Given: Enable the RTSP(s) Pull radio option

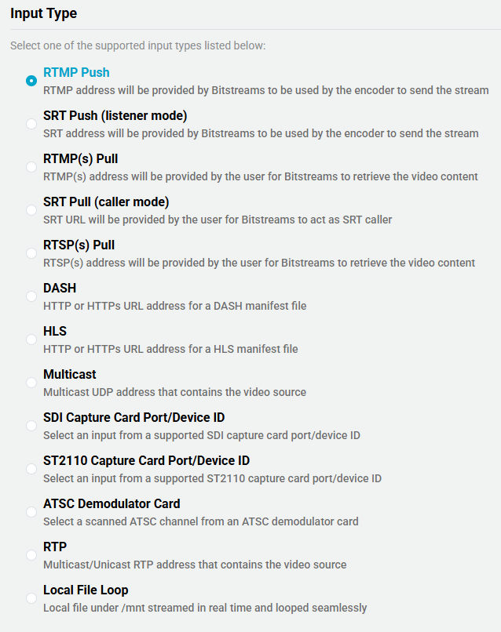Looking at the screenshot, I should [x=31, y=253].
